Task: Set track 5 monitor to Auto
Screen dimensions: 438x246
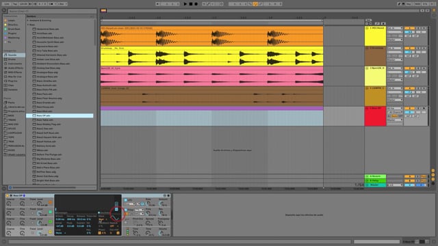Action: 394,116
